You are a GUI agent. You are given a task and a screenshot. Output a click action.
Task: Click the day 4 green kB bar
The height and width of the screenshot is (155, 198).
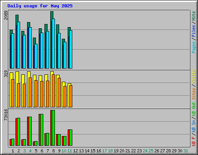pos(30,131)
